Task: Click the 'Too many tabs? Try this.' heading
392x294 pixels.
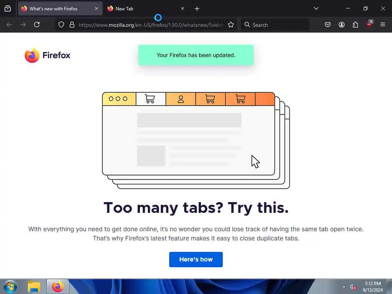Action: 196,208
